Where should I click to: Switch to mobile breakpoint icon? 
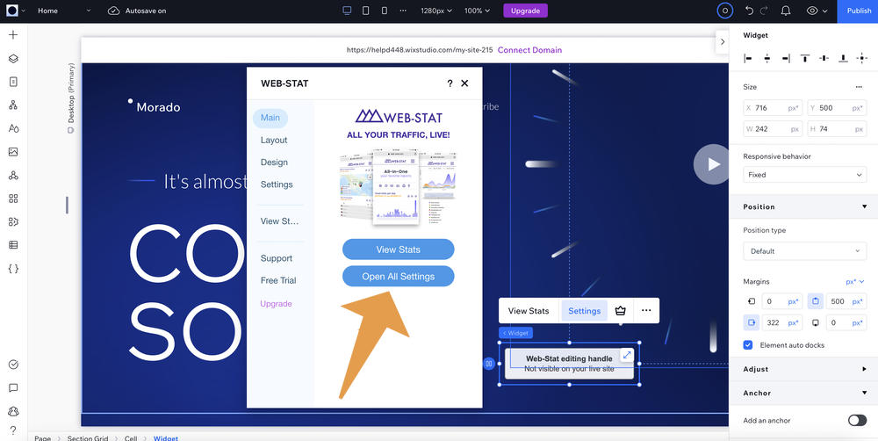[385, 11]
